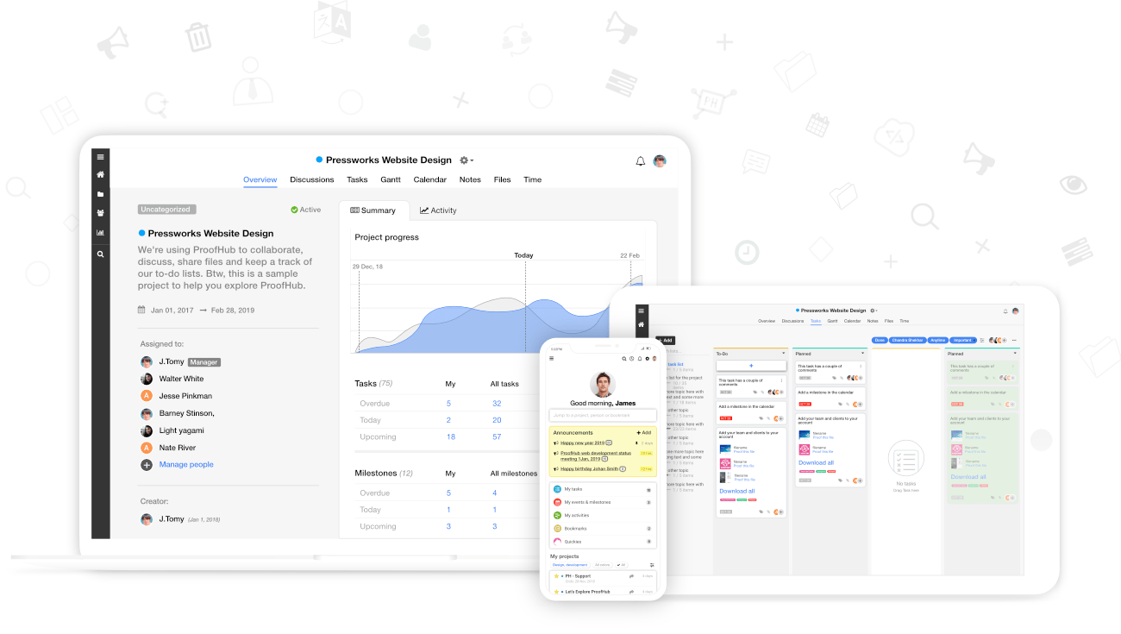Open reports chart icon in laptop sidebar
The image size is (1121, 634).
click(101, 233)
